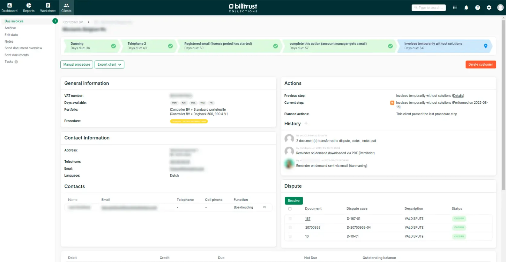Screen dimensions: 506x262
Task: Click the Dunning step checkmark
Action: tap(113, 46)
